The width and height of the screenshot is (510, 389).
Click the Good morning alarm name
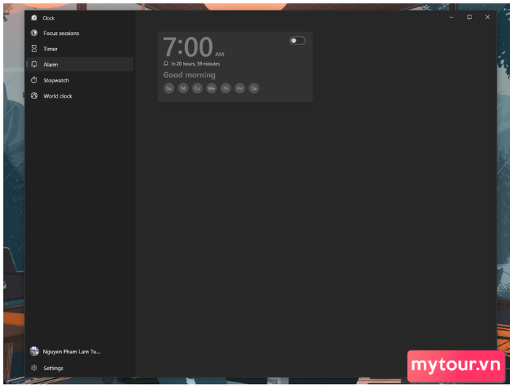coord(189,75)
